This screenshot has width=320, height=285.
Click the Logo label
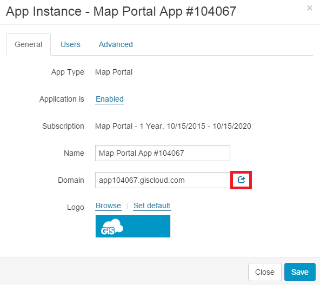(76, 208)
